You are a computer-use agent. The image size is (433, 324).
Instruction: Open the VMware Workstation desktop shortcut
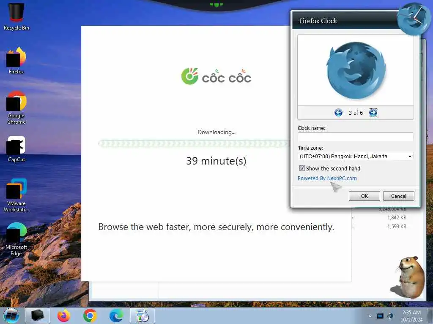click(x=16, y=195)
